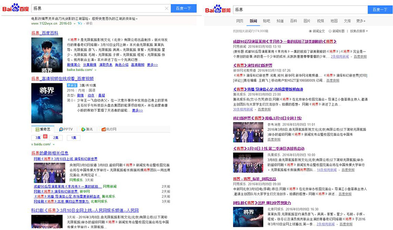
Task: Choose the 腾讯 video source
Action: (x=87, y=129)
